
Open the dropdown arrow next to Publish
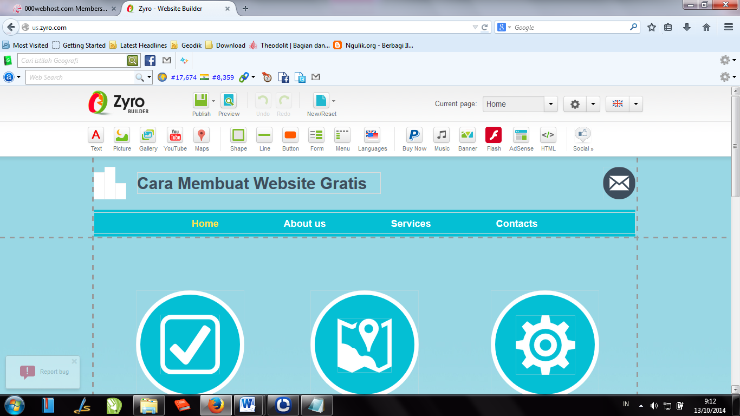pos(213,101)
